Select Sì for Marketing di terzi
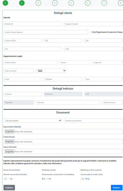This screenshot has width=123, height=191. (x=81, y=179)
